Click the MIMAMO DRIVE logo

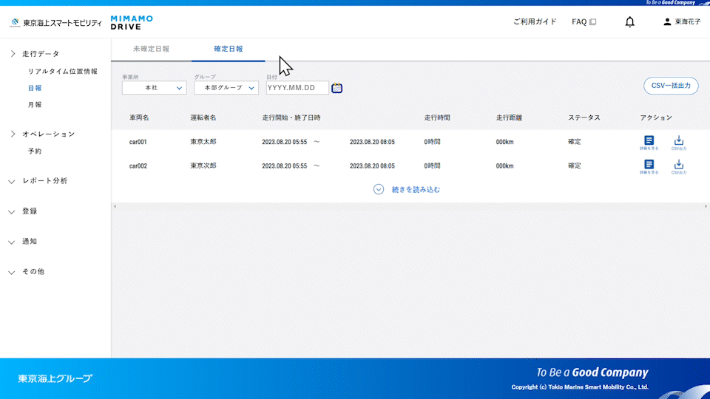tap(132, 23)
